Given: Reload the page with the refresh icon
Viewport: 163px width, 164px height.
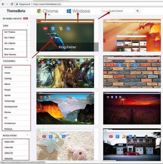Looking at the screenshot, I should tap(12, 4).
